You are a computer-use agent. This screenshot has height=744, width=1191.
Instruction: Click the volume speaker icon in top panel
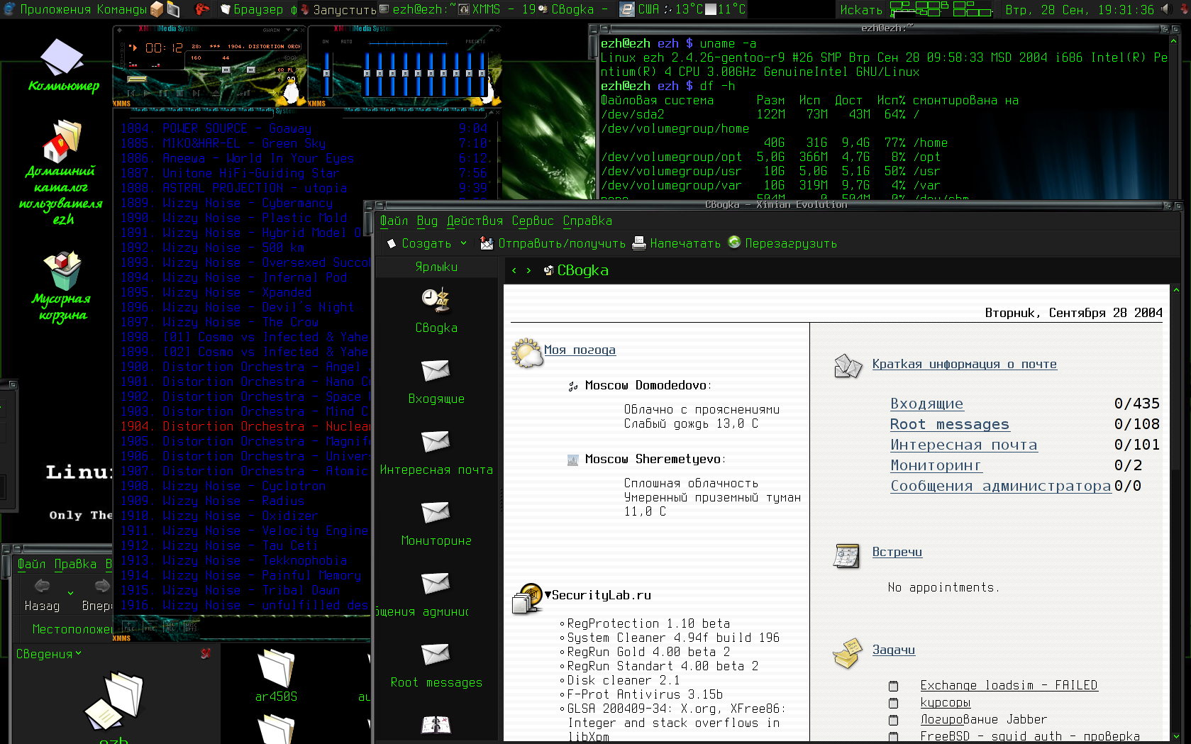pos(1165,9)
